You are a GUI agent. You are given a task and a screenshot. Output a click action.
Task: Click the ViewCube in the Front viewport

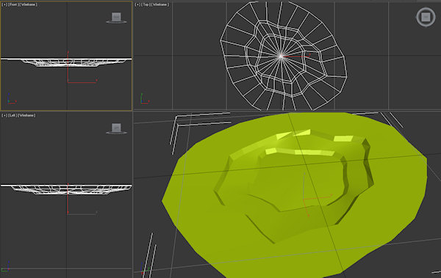pyautogui.click(x=116, y=18)
